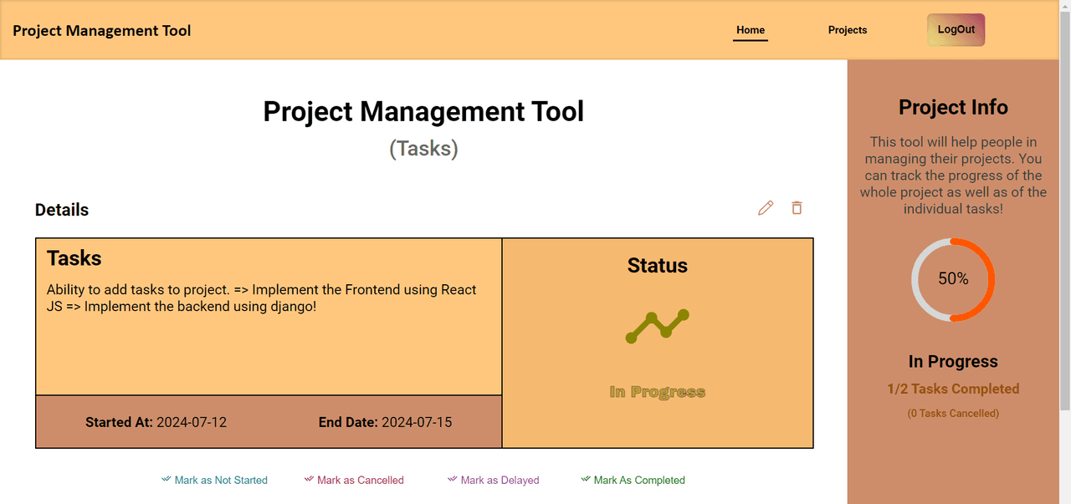
Task: Click the Project Info sidebar heading
Action: click(x=953, y=108)
